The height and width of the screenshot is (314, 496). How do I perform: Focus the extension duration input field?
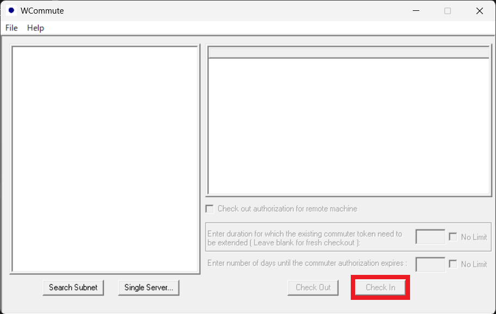(x=430, y=237)
